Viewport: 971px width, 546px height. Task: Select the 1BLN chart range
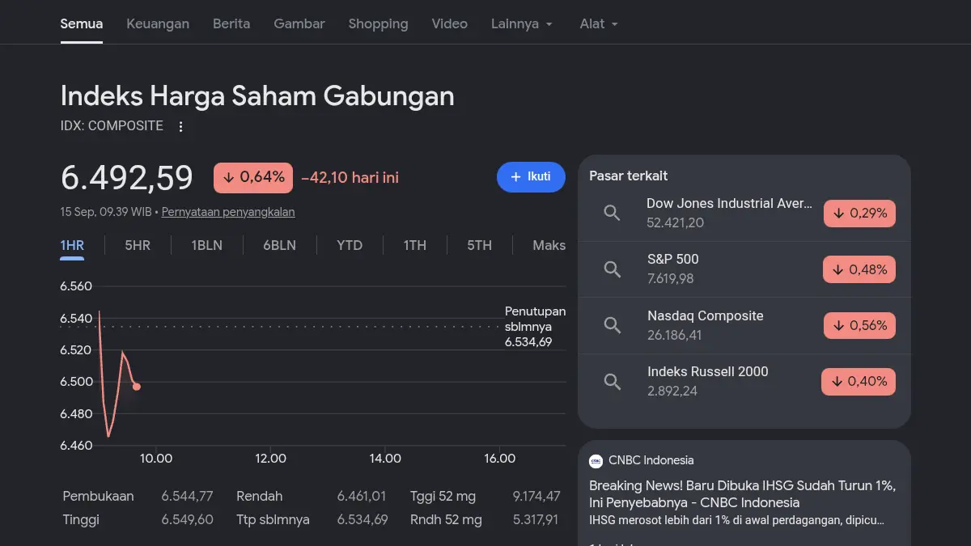point(207,245)
